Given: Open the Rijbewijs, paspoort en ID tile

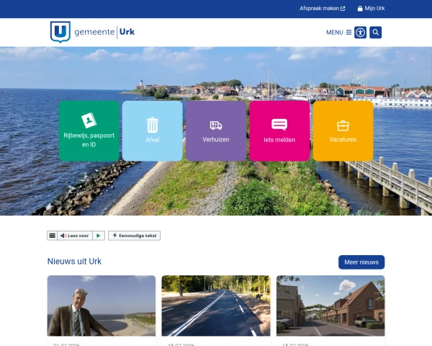Looking at the screenshot, I should point(89,130).
